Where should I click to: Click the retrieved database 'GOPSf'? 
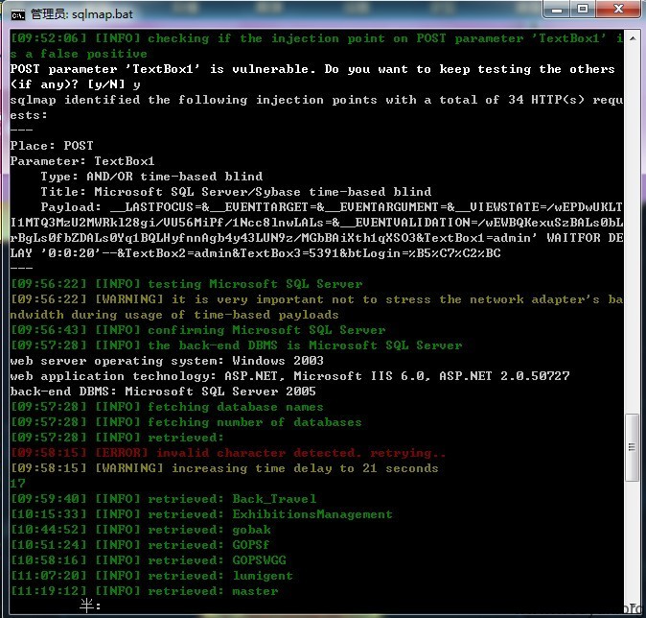[x=251, y=545]
